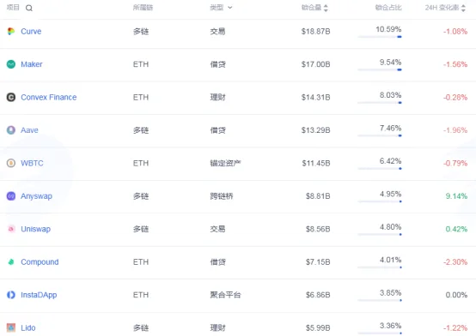This screenshot has height=336, width=476.
Task: Click the search magnifier icon beside 项目
Action: 29,8
